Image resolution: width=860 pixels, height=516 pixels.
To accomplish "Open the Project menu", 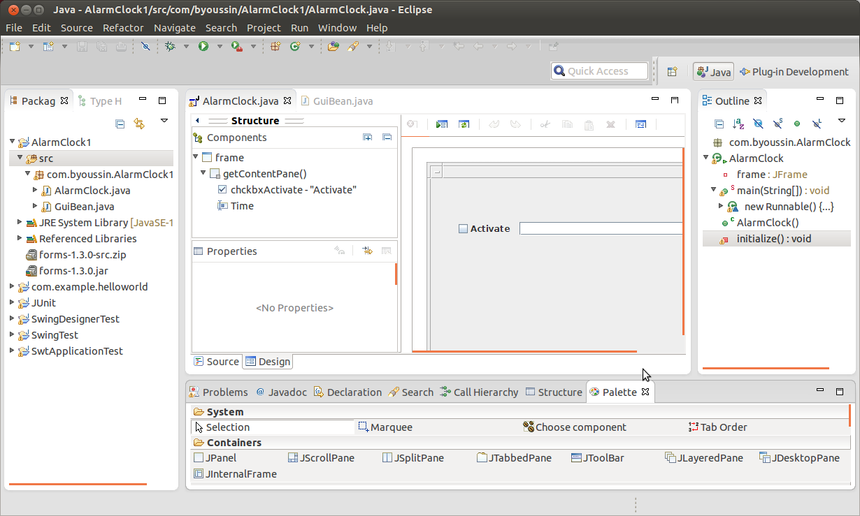I will (x=264, y=28).
